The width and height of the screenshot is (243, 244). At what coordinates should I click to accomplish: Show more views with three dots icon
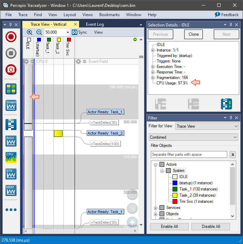click(x=11, y=210)
